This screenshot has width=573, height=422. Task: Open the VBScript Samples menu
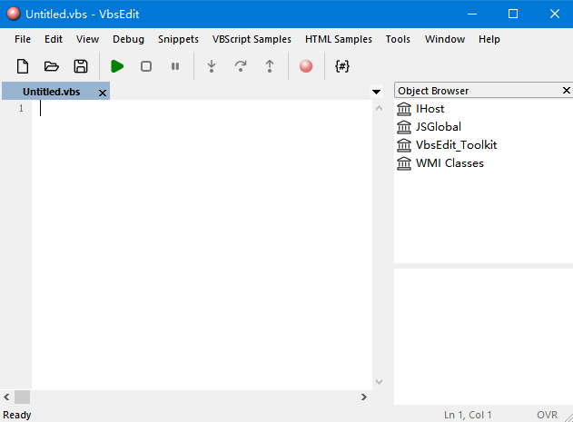pyautogui.click(x=252, y=39)
